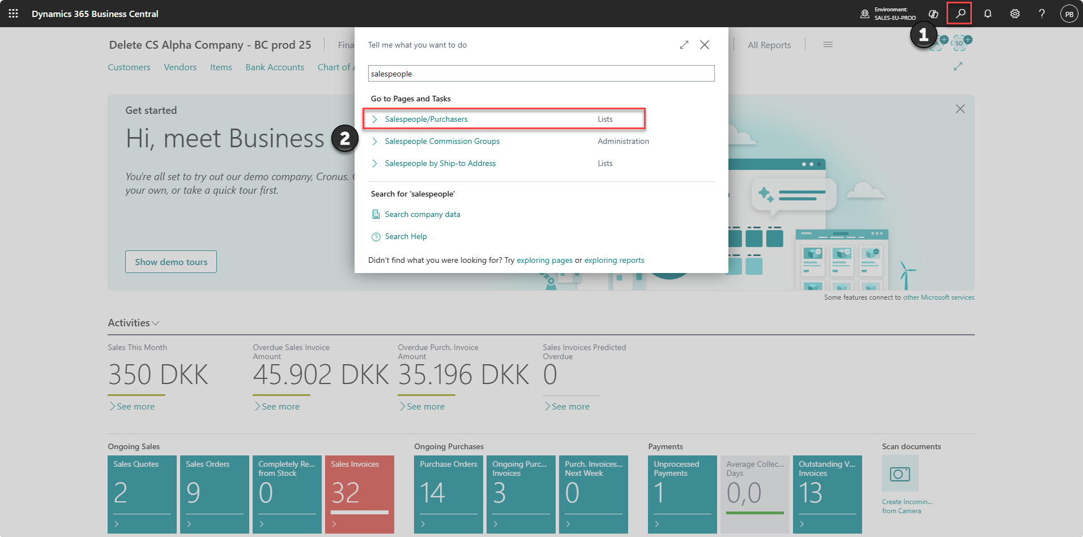Open the Customers navigation menu item

click(129, 67)
